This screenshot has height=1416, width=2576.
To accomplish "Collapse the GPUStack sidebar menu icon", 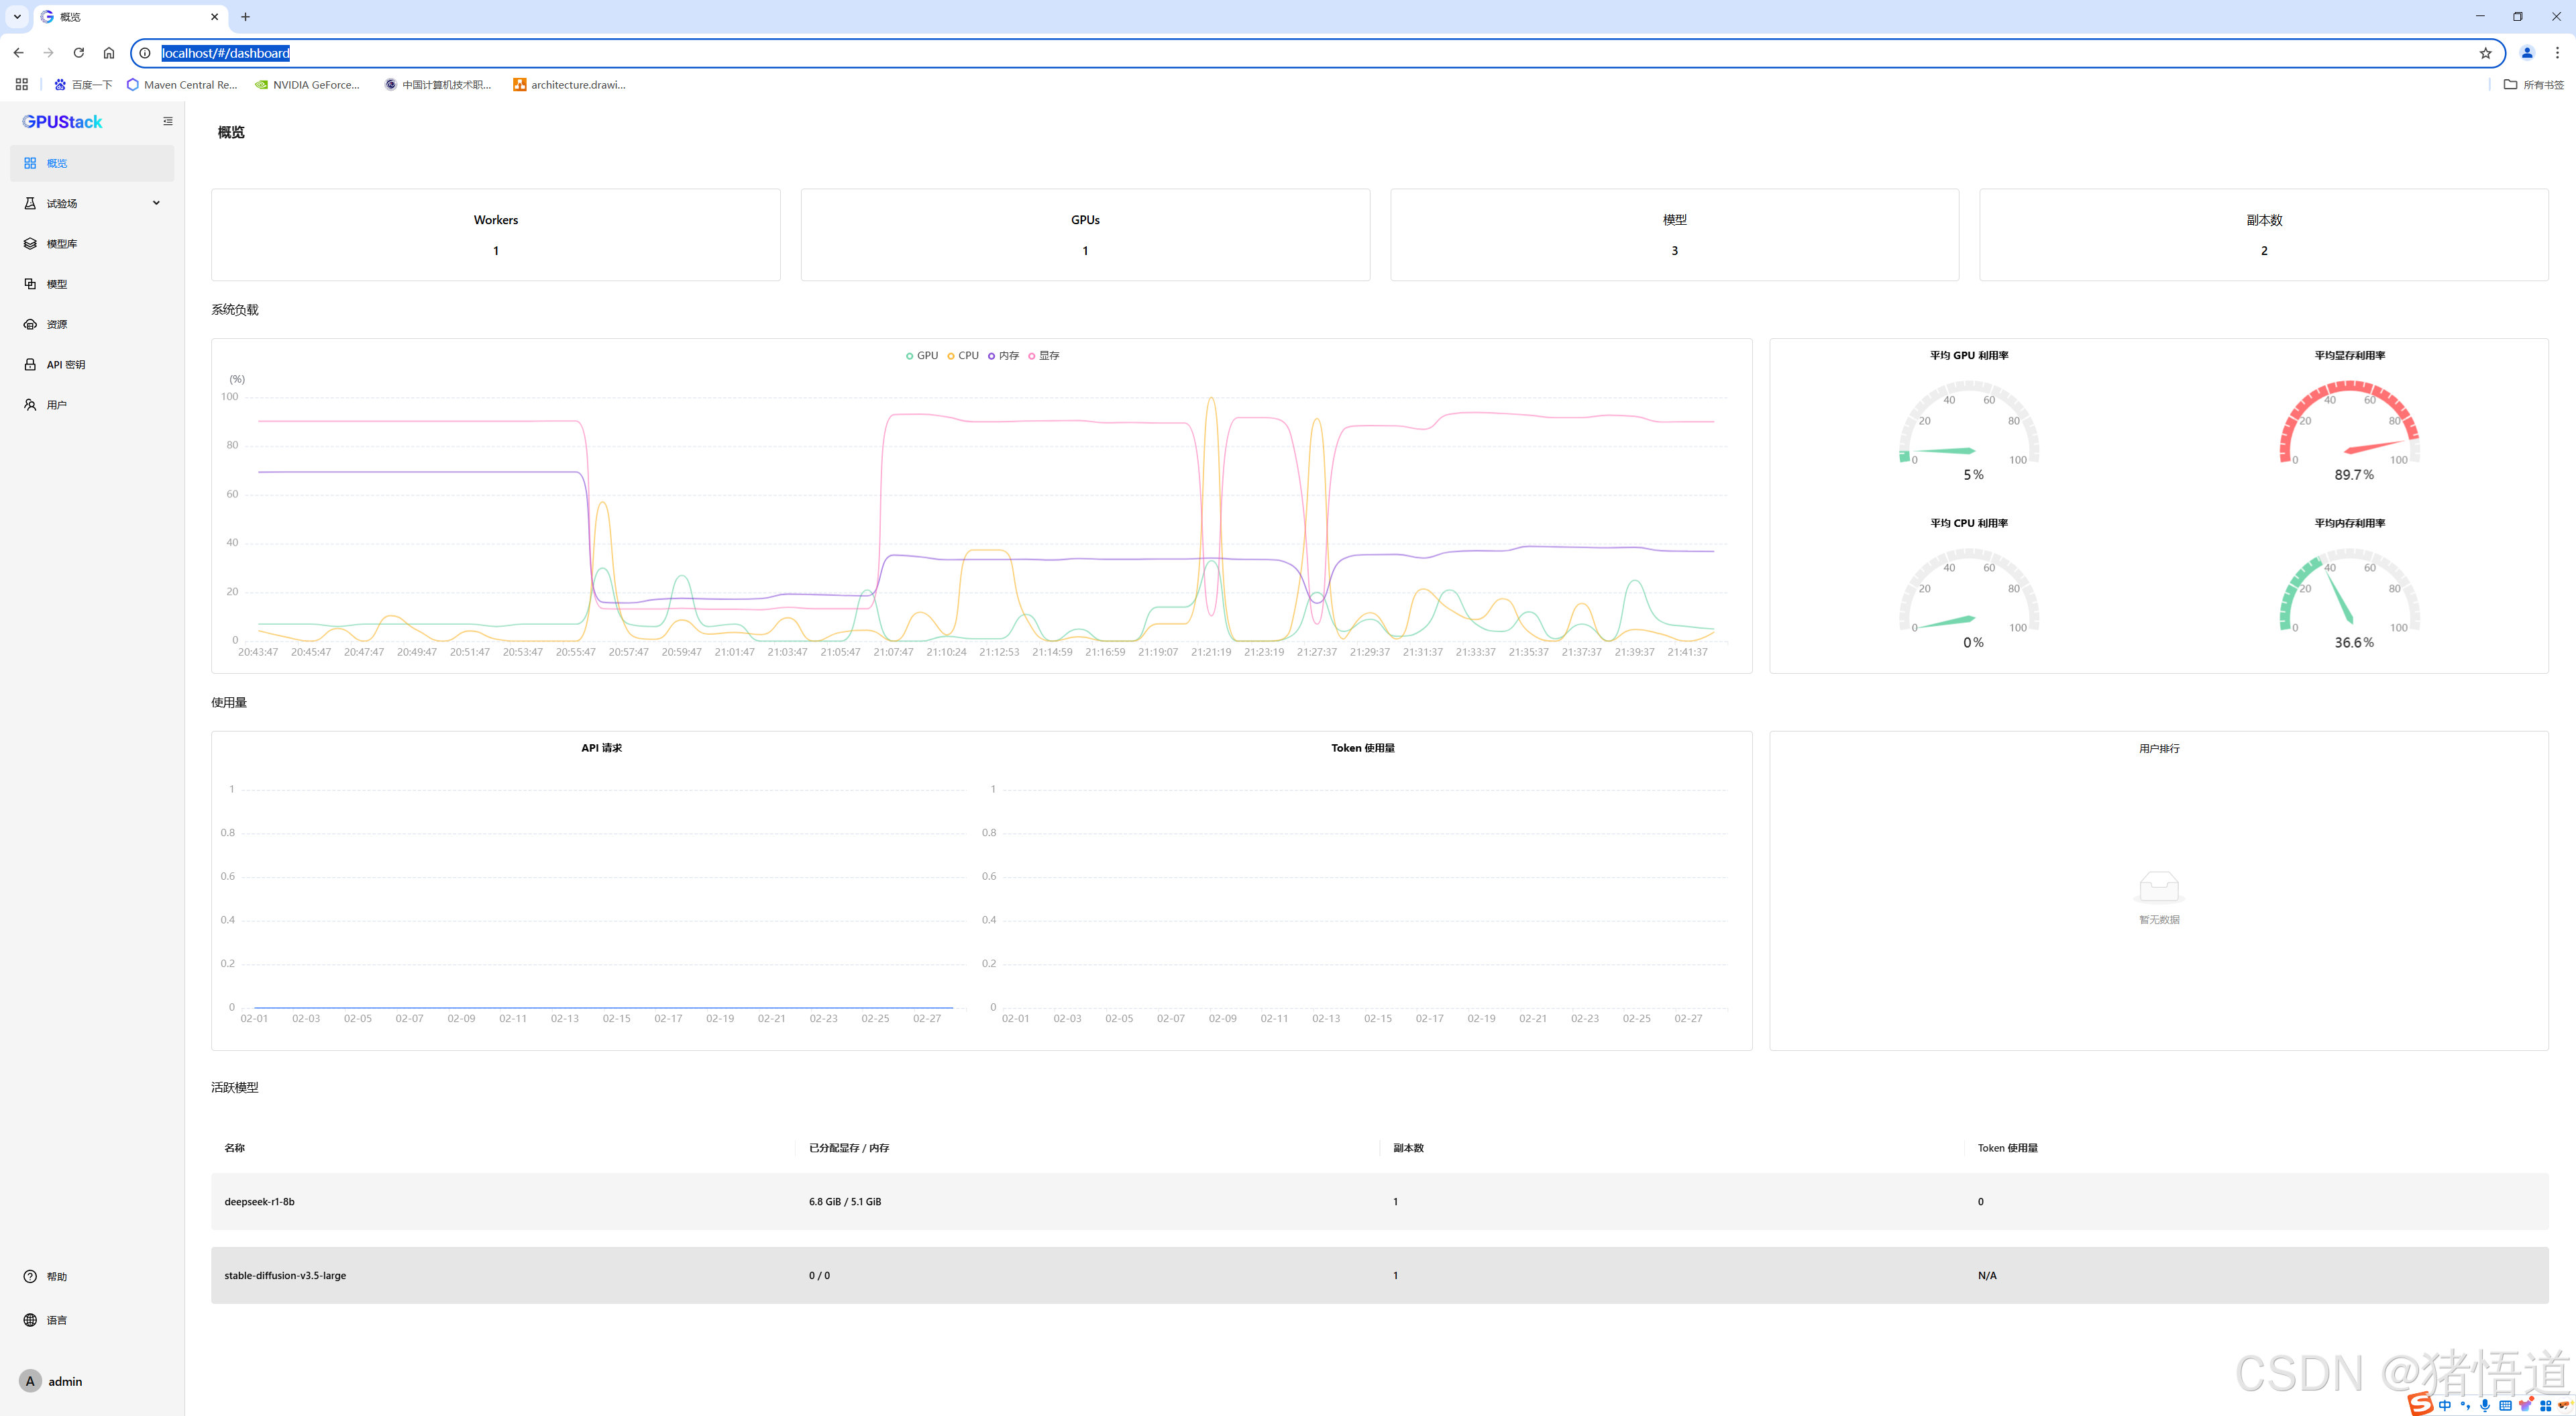I will point(168,121).
